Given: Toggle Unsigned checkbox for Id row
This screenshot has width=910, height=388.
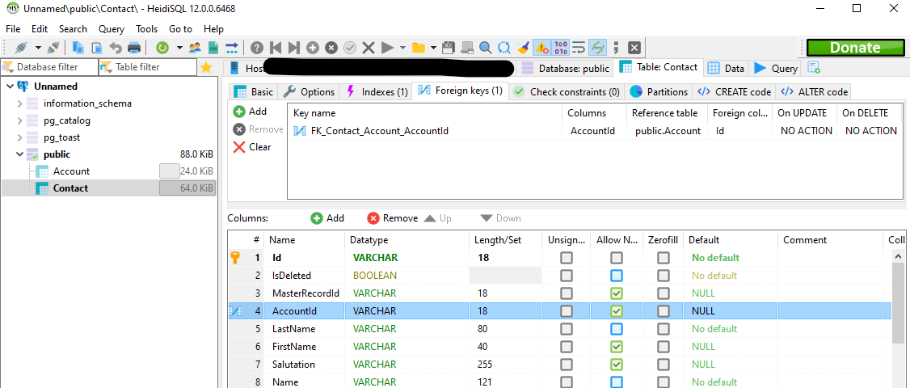Looking at the screenshot, I should point(566,257).
